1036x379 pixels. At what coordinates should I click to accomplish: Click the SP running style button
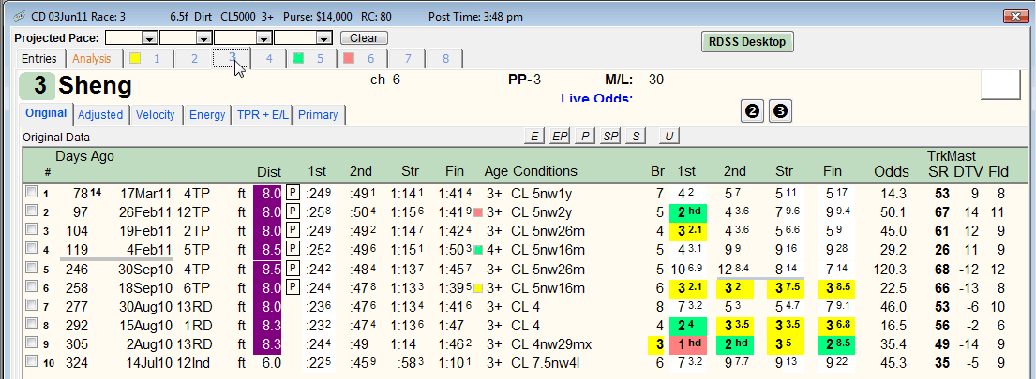pyautogui.click(x=609, y=137)
